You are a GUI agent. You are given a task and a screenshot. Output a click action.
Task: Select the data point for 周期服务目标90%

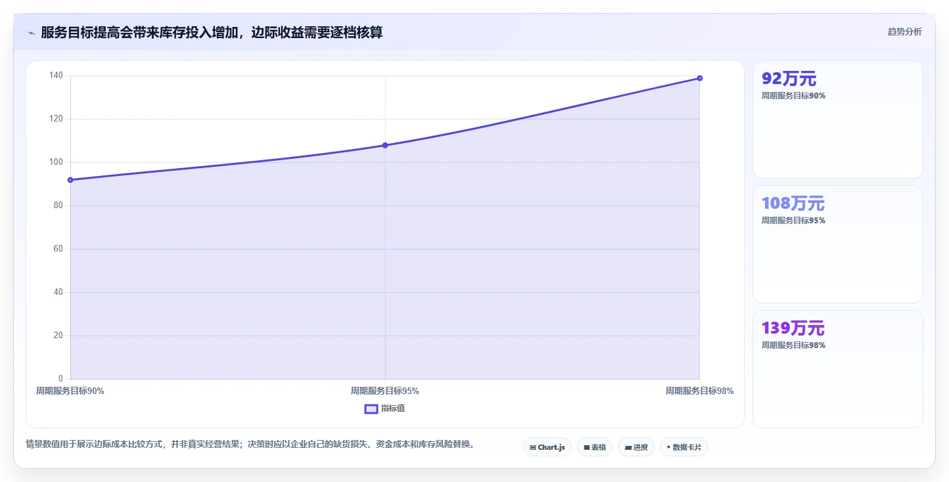pos(70,180)
